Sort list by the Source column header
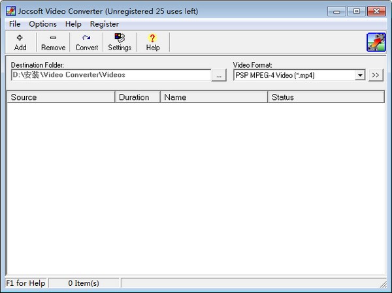Screen dimensions: 392x293 [61, 97]
